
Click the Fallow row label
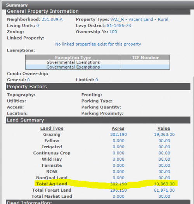click(x=52, y=141)
